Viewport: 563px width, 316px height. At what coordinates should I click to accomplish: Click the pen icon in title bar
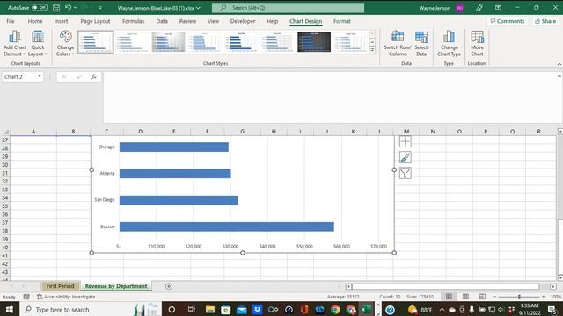479,8
